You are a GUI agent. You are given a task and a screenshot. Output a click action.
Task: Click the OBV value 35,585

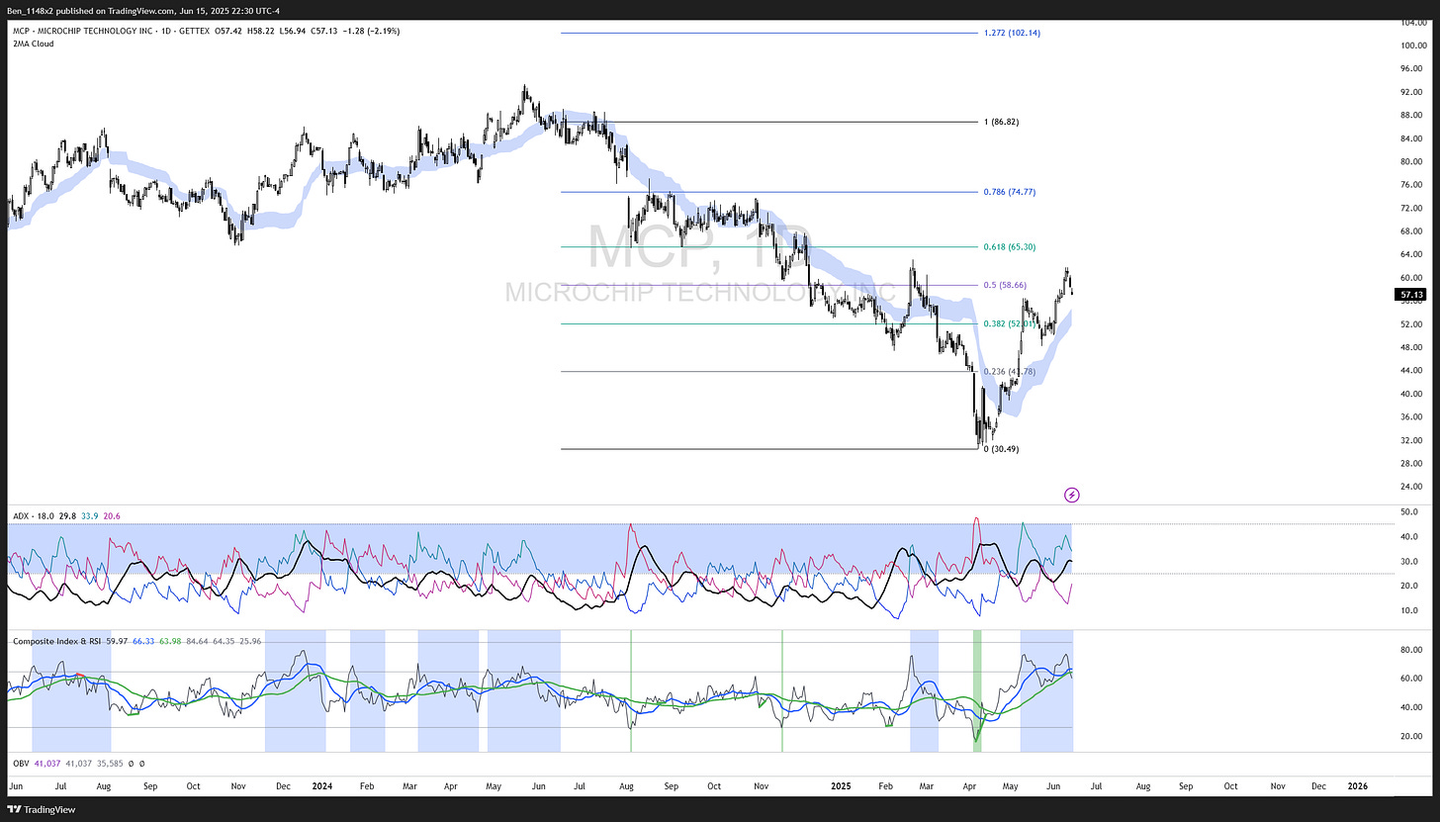tap(109, 764)
